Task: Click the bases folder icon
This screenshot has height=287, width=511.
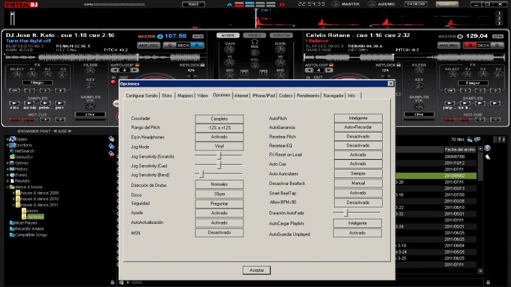Action: point(24,211)
